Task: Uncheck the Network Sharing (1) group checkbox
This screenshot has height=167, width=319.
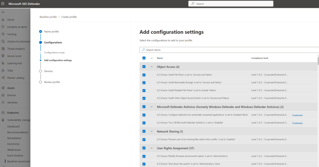Action: tap(144, 131)
